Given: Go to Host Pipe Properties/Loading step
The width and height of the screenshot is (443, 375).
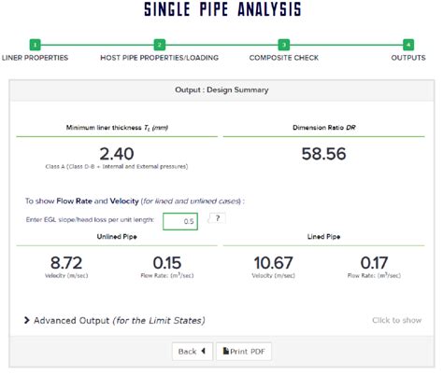Looking at the screenshot, I should tap(160, 58).
